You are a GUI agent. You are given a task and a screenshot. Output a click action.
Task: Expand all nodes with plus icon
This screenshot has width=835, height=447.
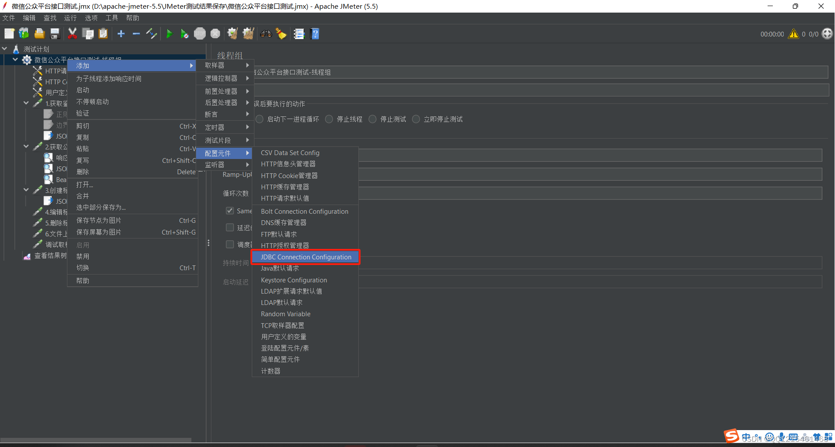[121, 33]
